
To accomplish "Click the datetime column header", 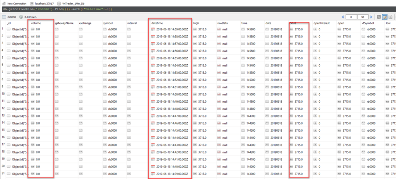I will 157,23.
